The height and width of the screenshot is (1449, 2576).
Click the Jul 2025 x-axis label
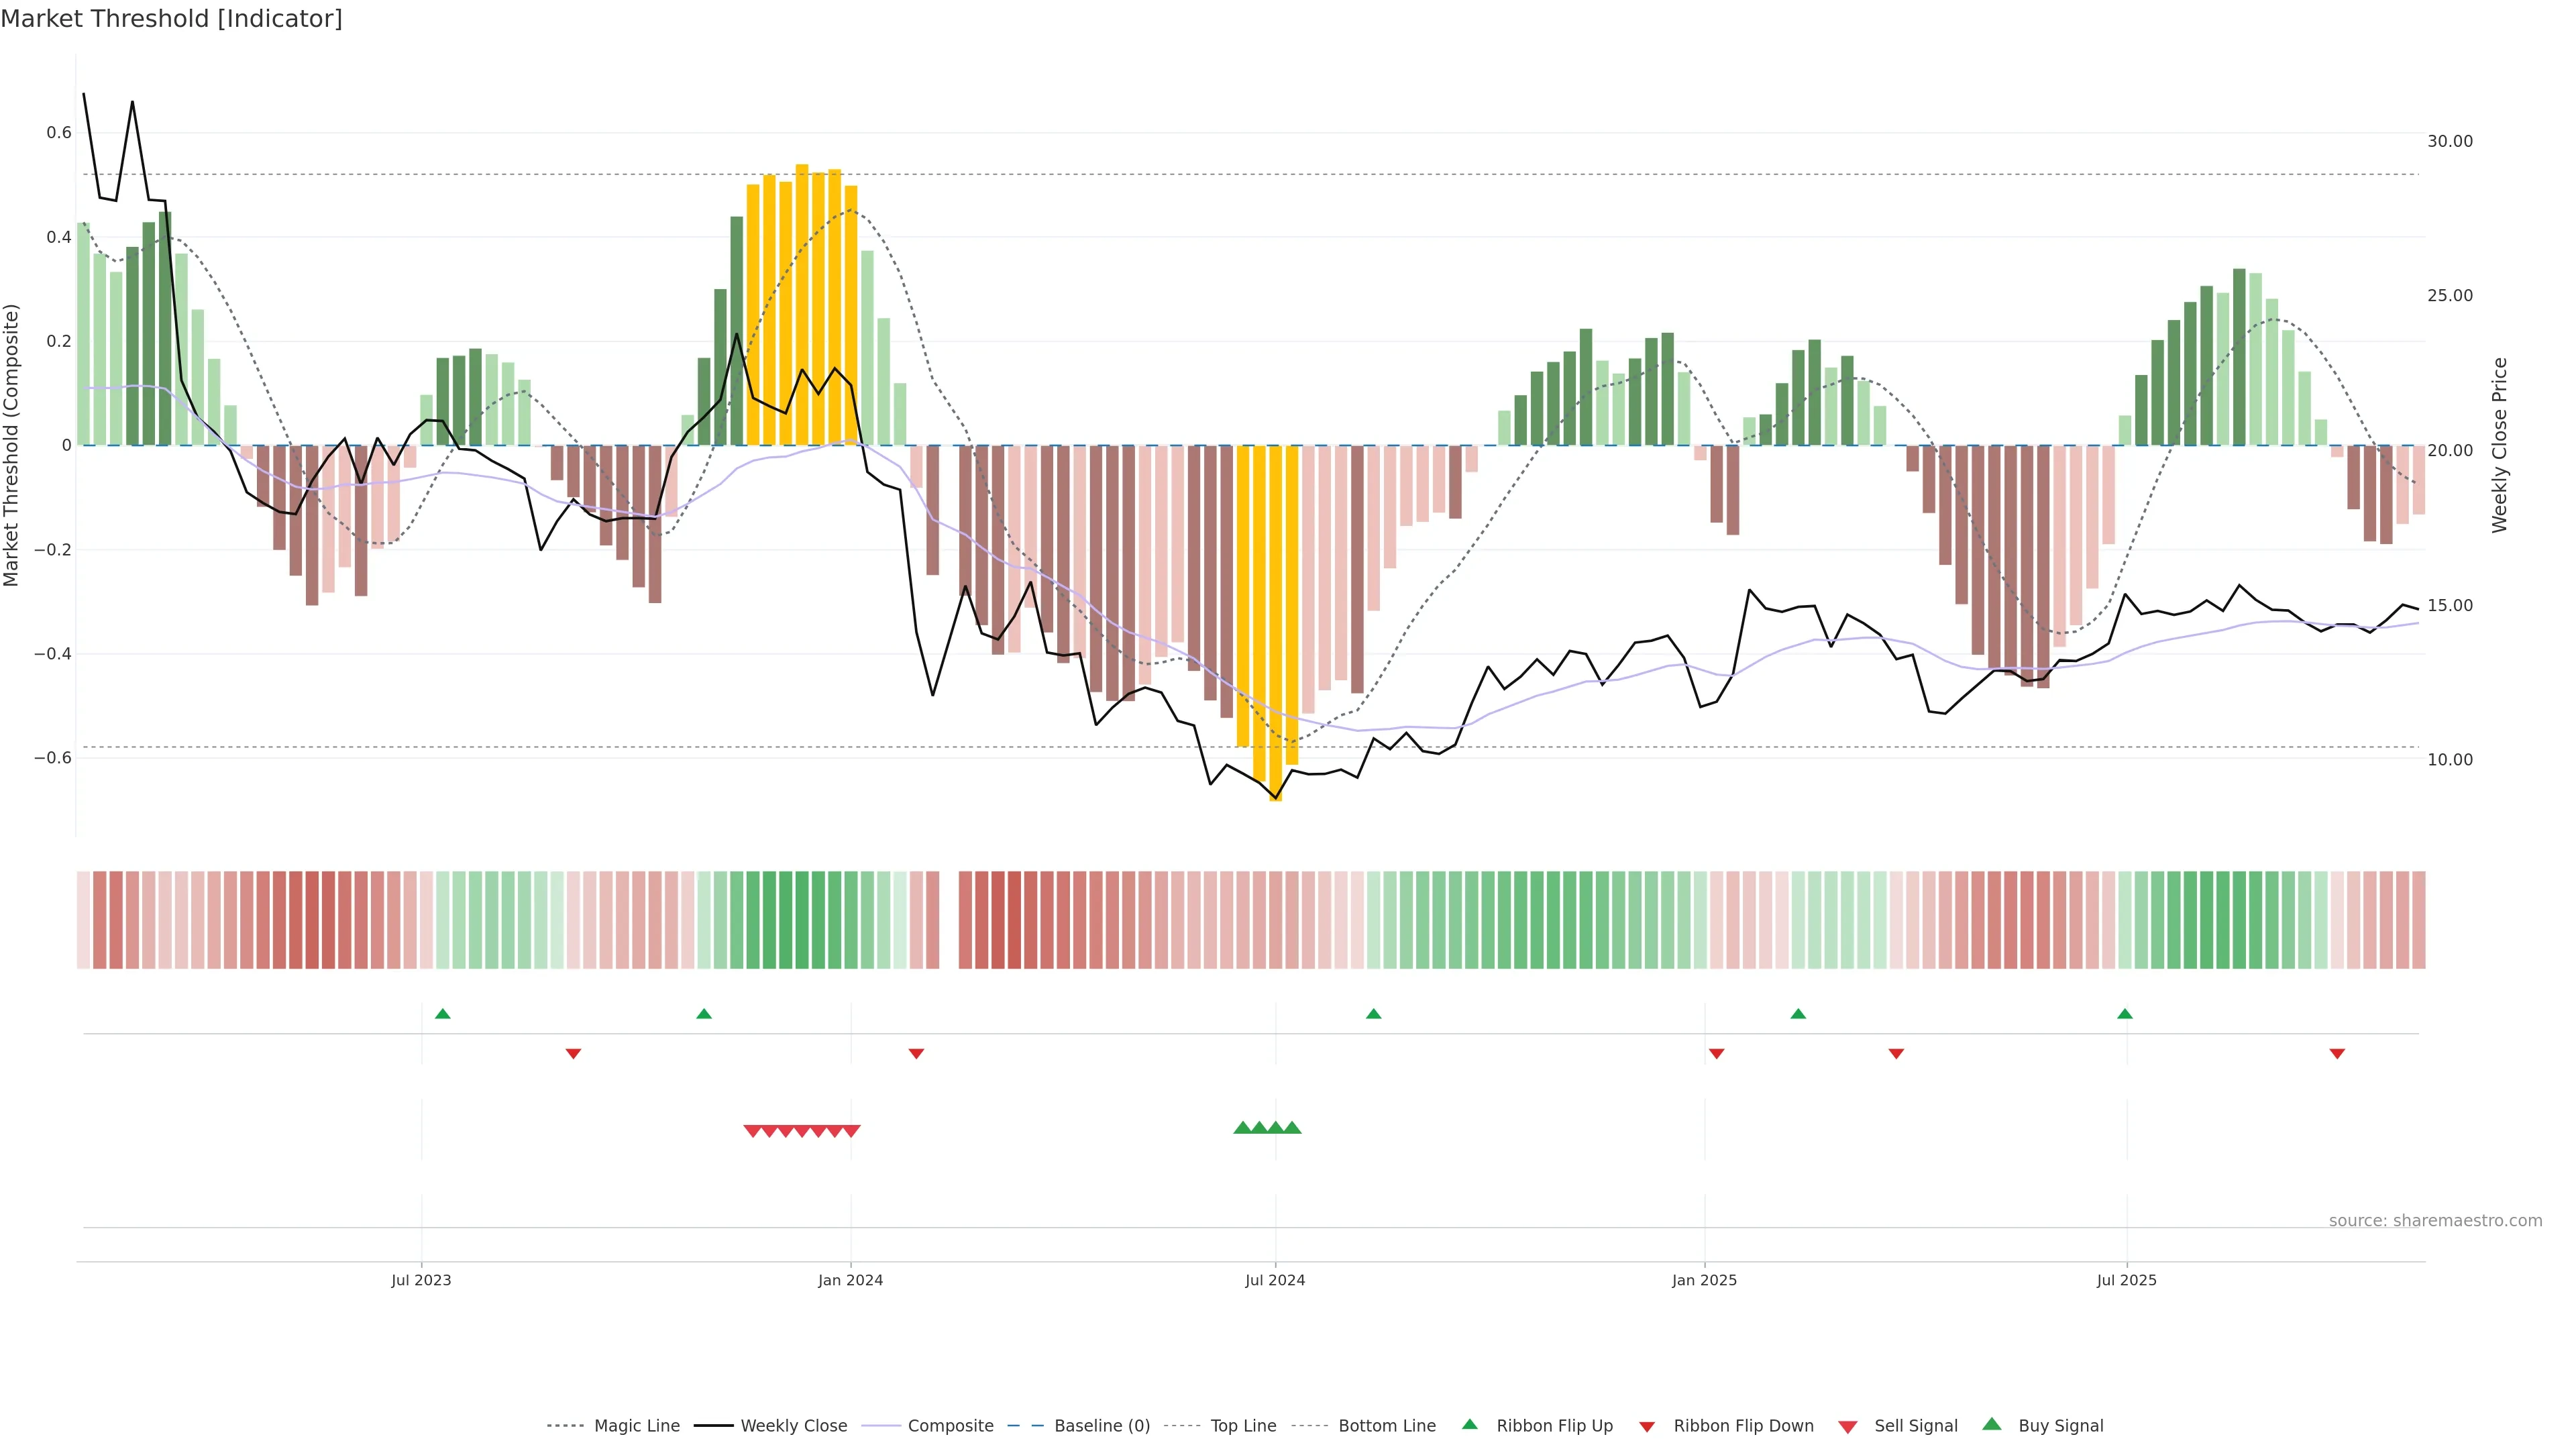click(x=2126, y=1280)
